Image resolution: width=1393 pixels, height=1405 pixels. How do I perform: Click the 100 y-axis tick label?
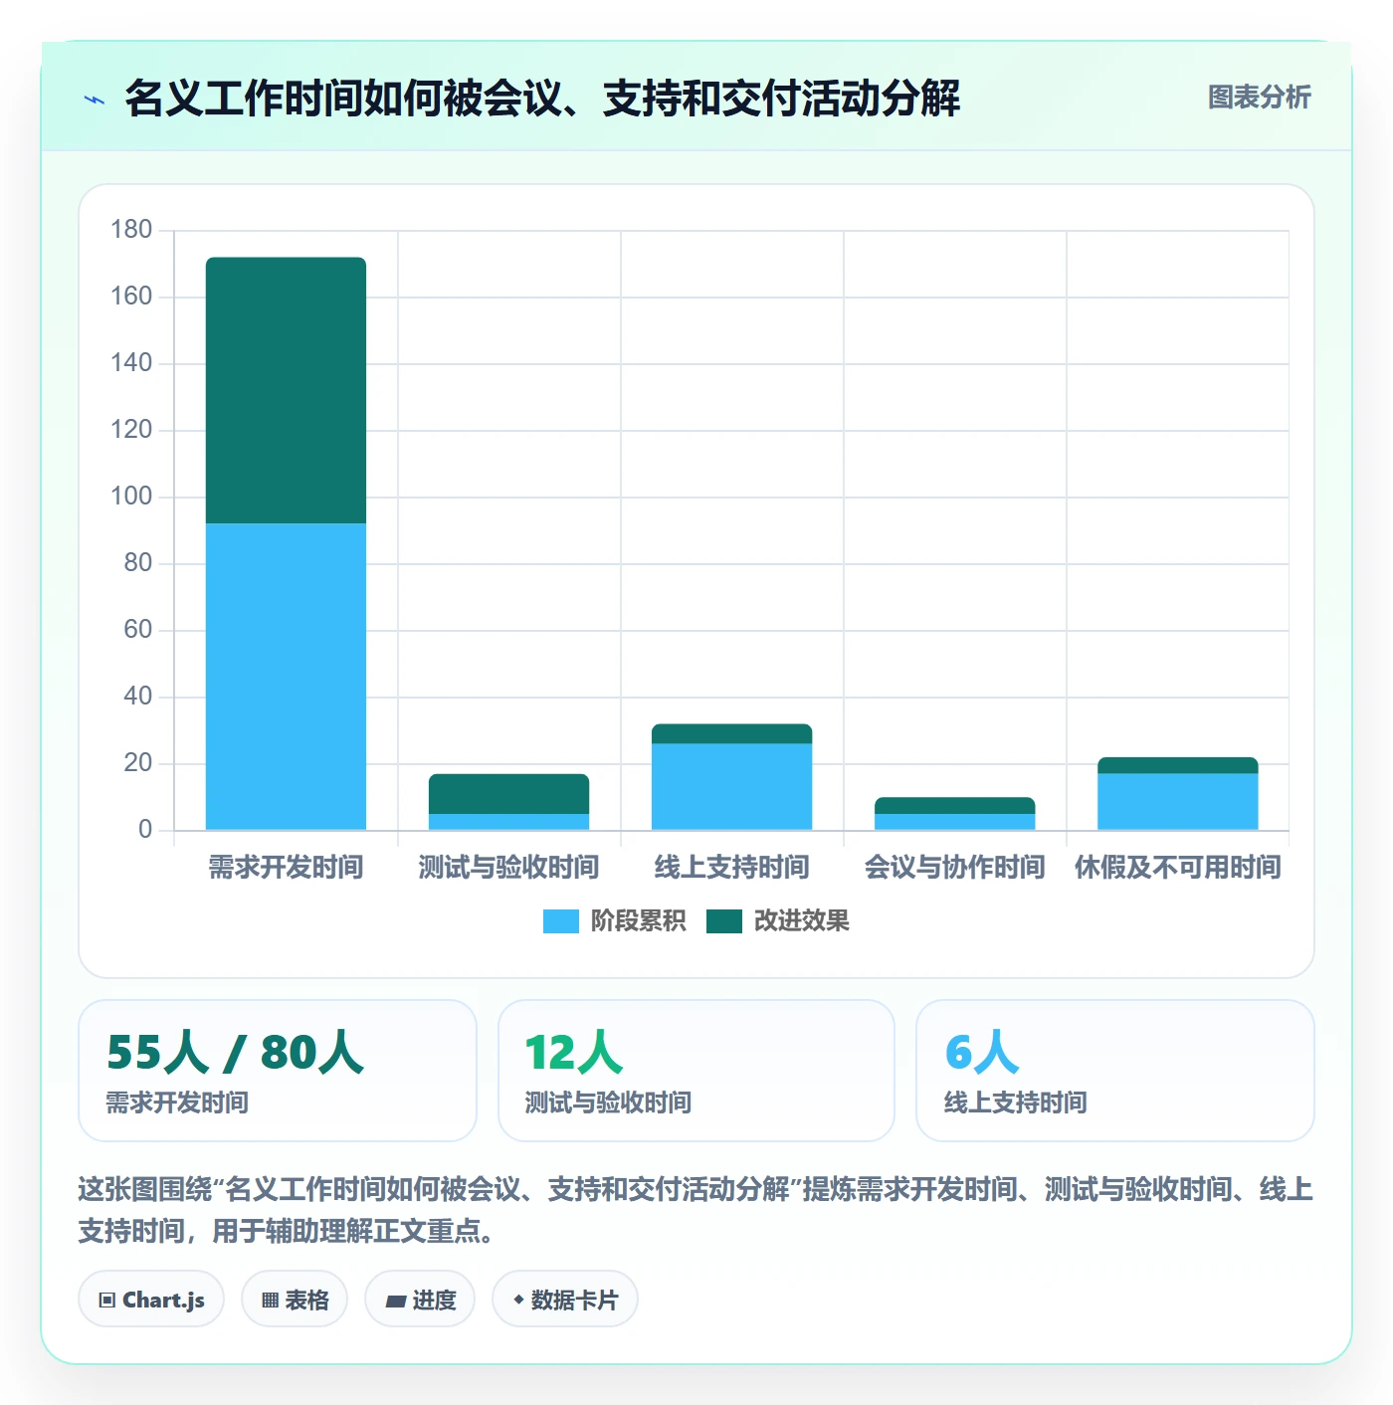(x=131, y=497)
